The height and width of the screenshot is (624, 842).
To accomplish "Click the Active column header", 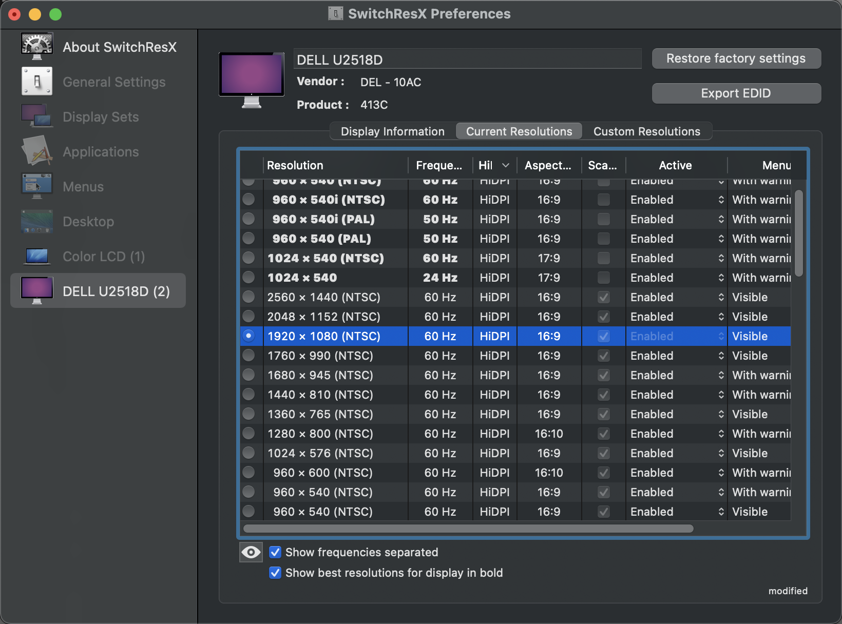I will point(676,165).
